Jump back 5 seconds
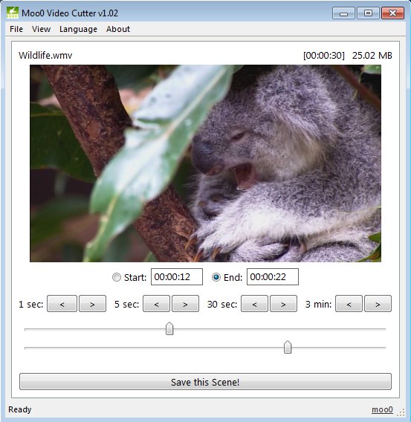Screen dimensions: 411x422 pyautogui.click(x=156, y=304)
